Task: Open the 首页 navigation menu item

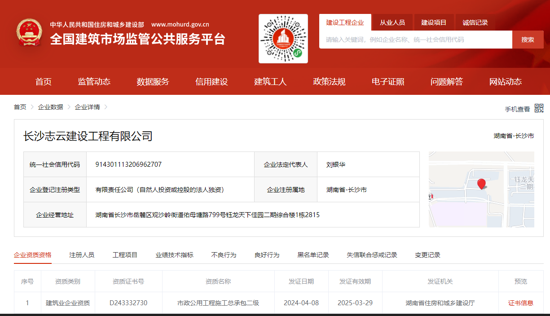Action: (44, 82)
